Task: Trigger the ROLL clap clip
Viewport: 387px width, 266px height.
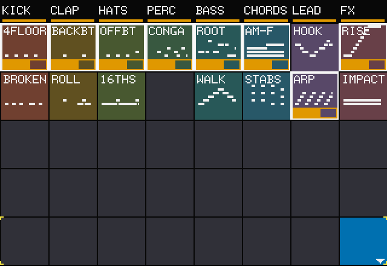Action: 73,96
